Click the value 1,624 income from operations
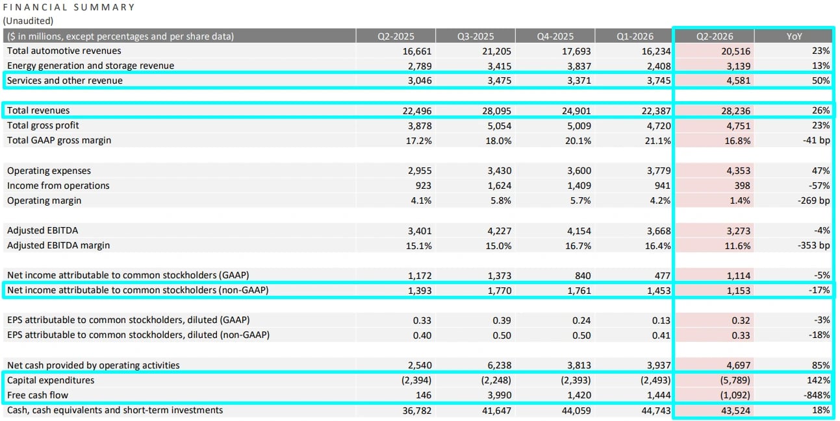This screenshot has width=840, height=421. point(500,186)
